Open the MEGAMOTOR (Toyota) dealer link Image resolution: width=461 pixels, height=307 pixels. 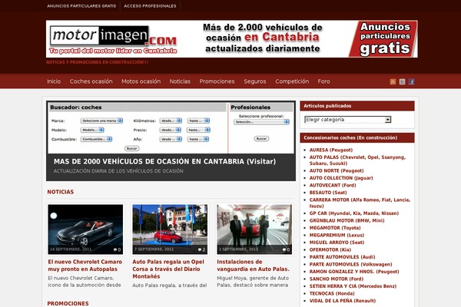coord(335,228)
